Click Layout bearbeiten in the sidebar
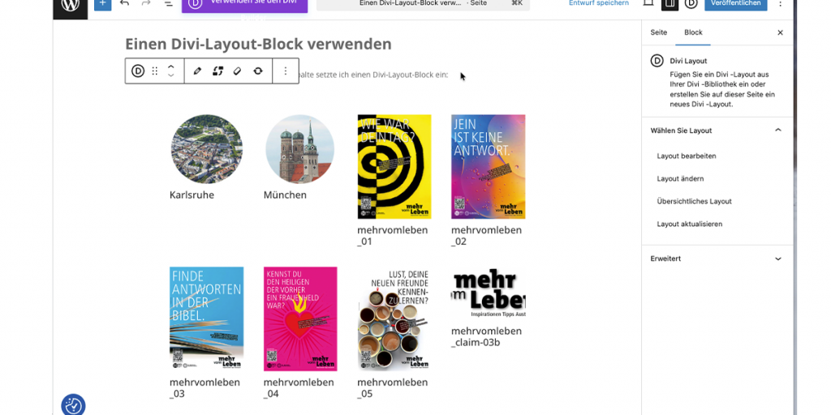This screenshot has width=831, height=415. pos(687,156)
